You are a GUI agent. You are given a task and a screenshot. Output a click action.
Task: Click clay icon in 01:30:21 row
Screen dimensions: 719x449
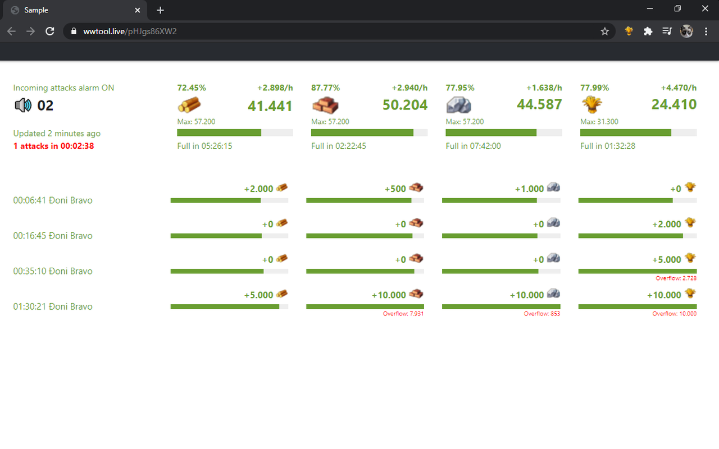pyautogui.click(x=416, y=294)
